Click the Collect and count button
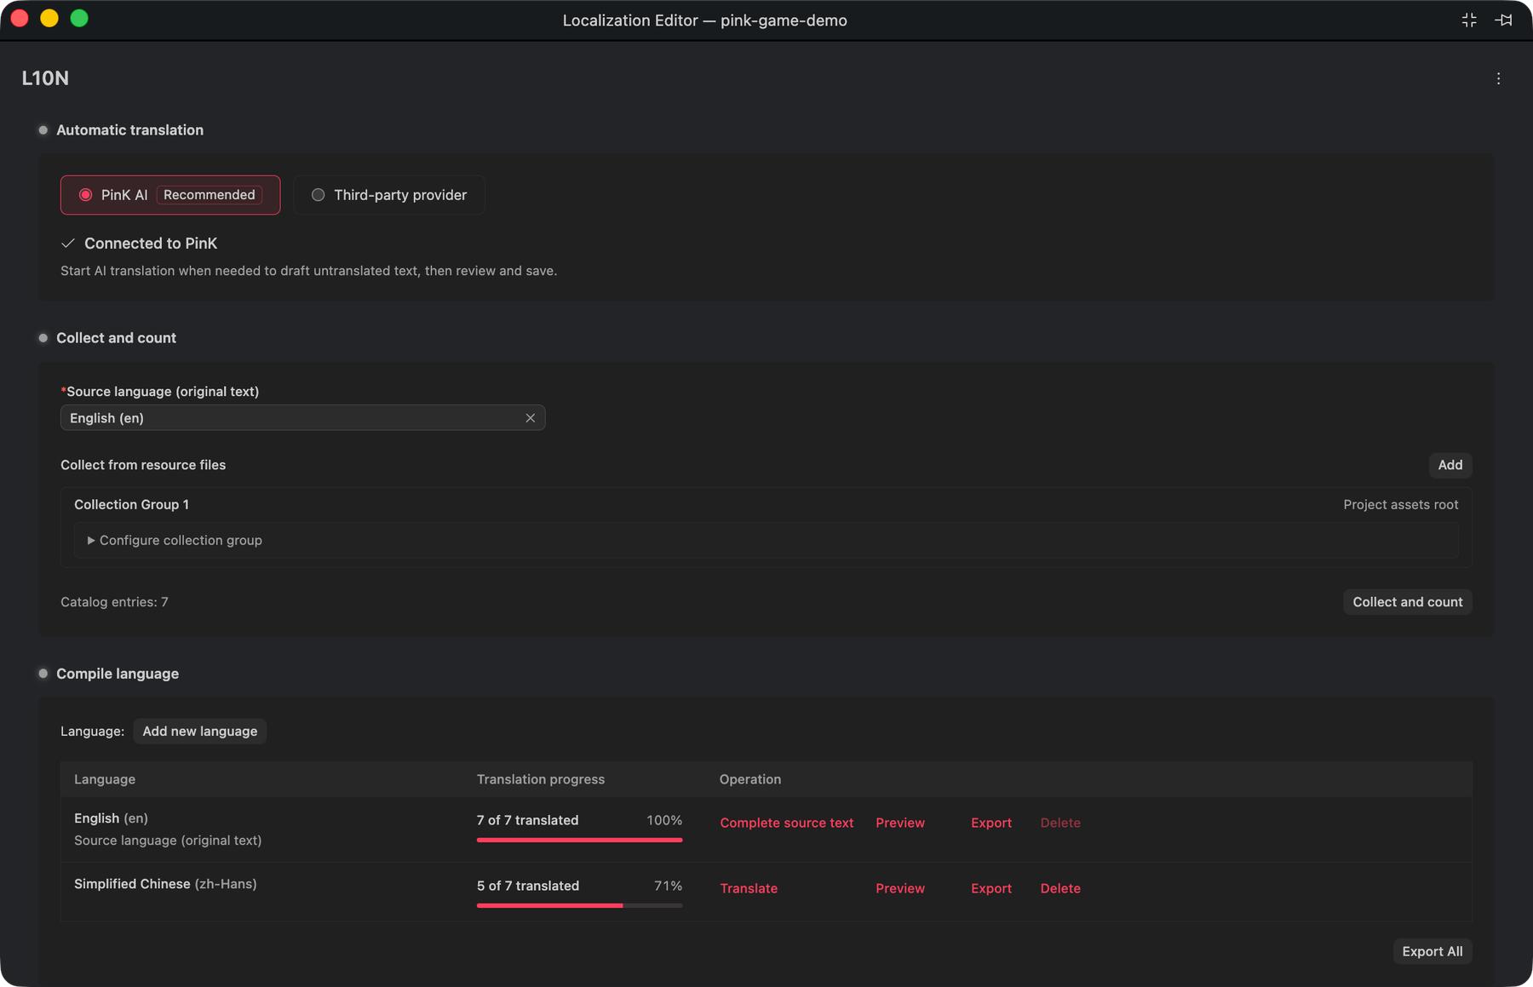 [x=1407, y=602]
